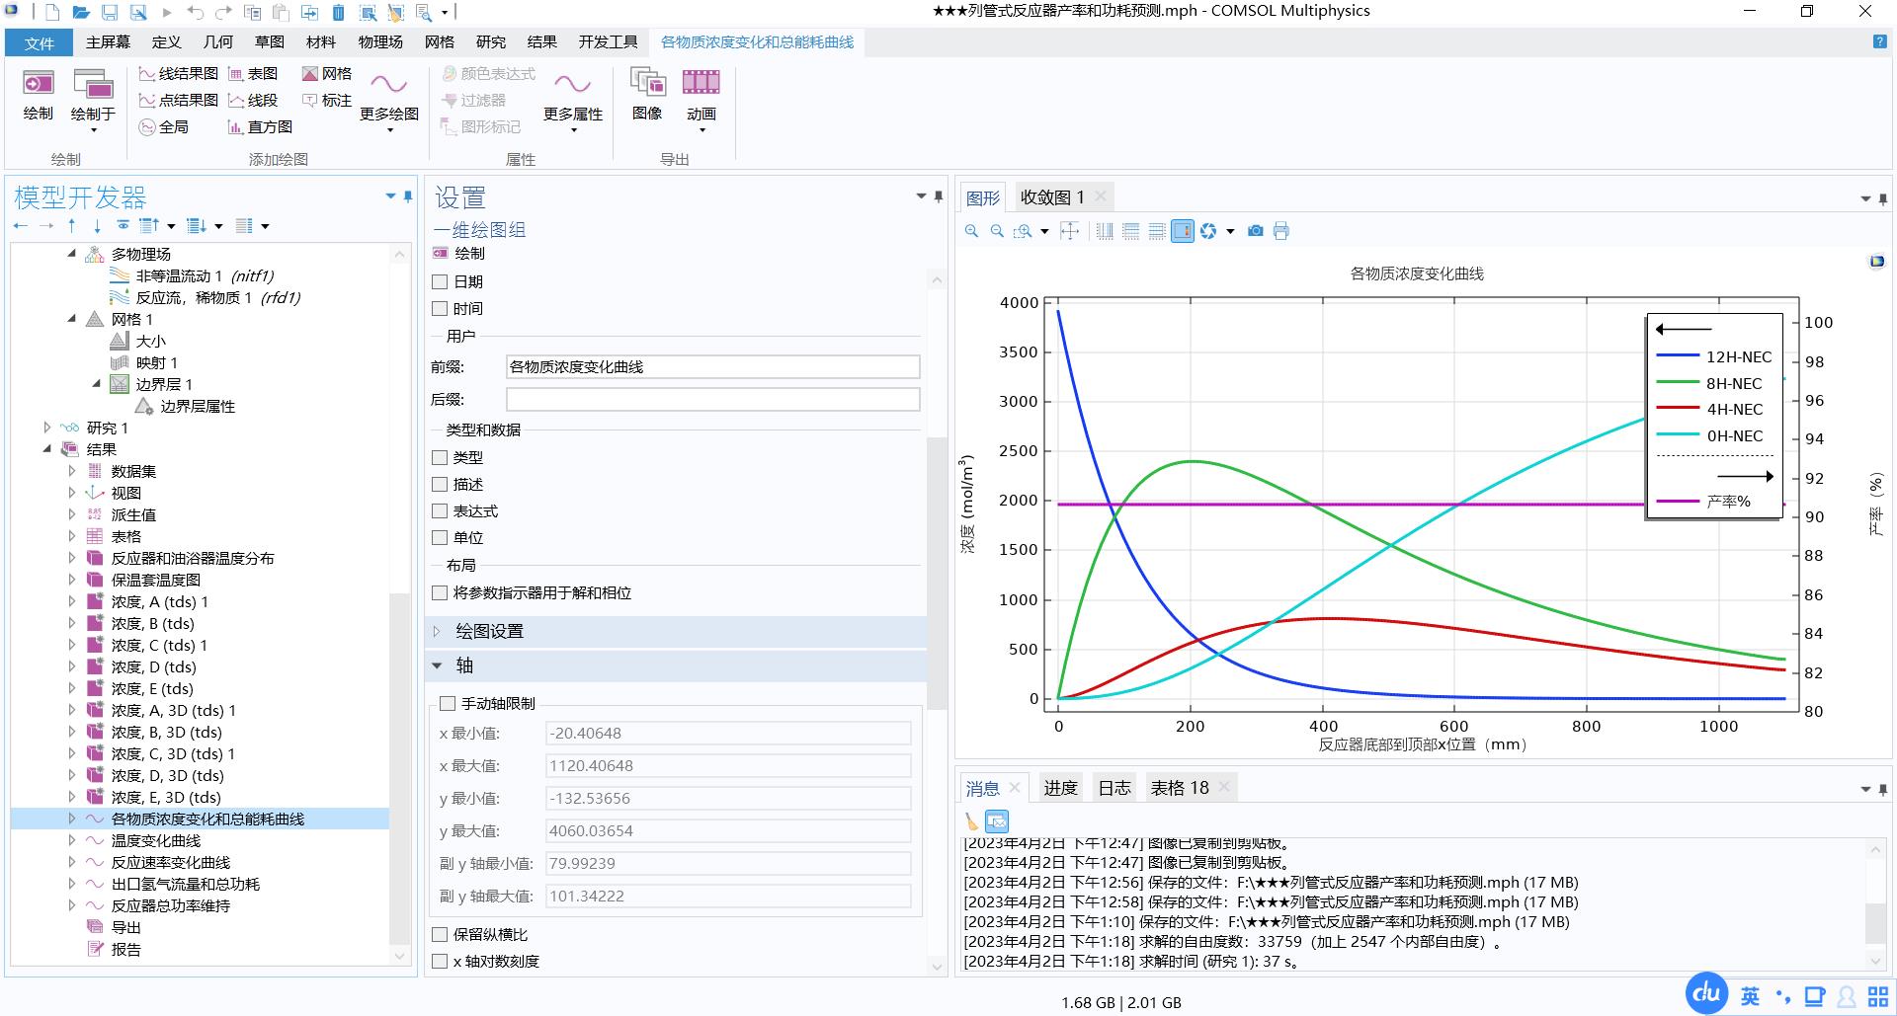Click the Image (图像) export icon
1897x1016 pixels.
coord(647,96)
